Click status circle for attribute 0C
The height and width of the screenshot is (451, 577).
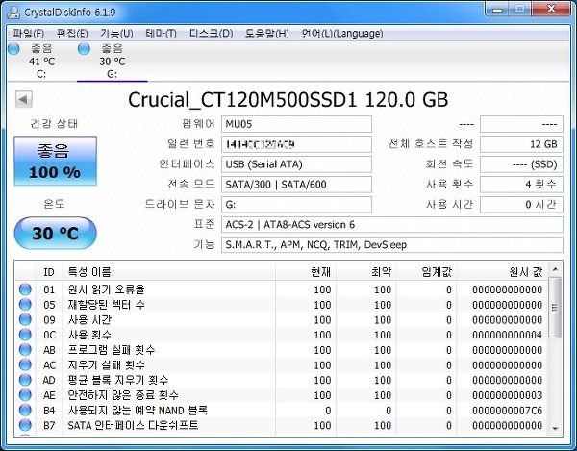[25, 335]
